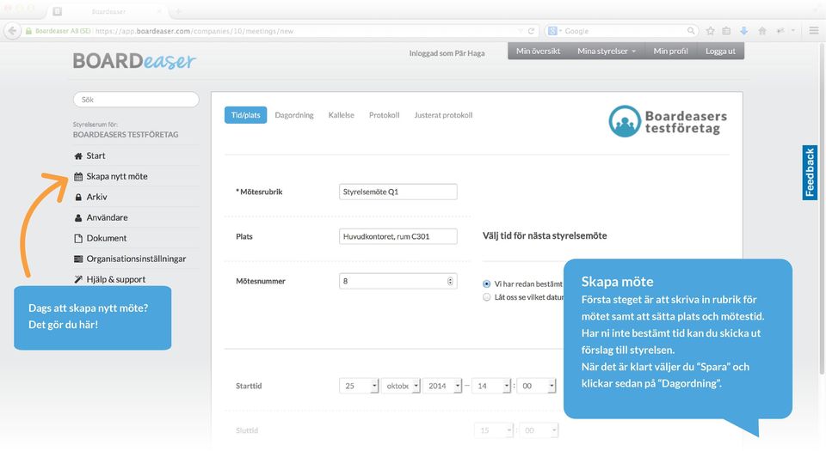Open the Starttid hour dropdown showing 14
Viewport: 826px width, 451px height.
(x=491, y=386)
